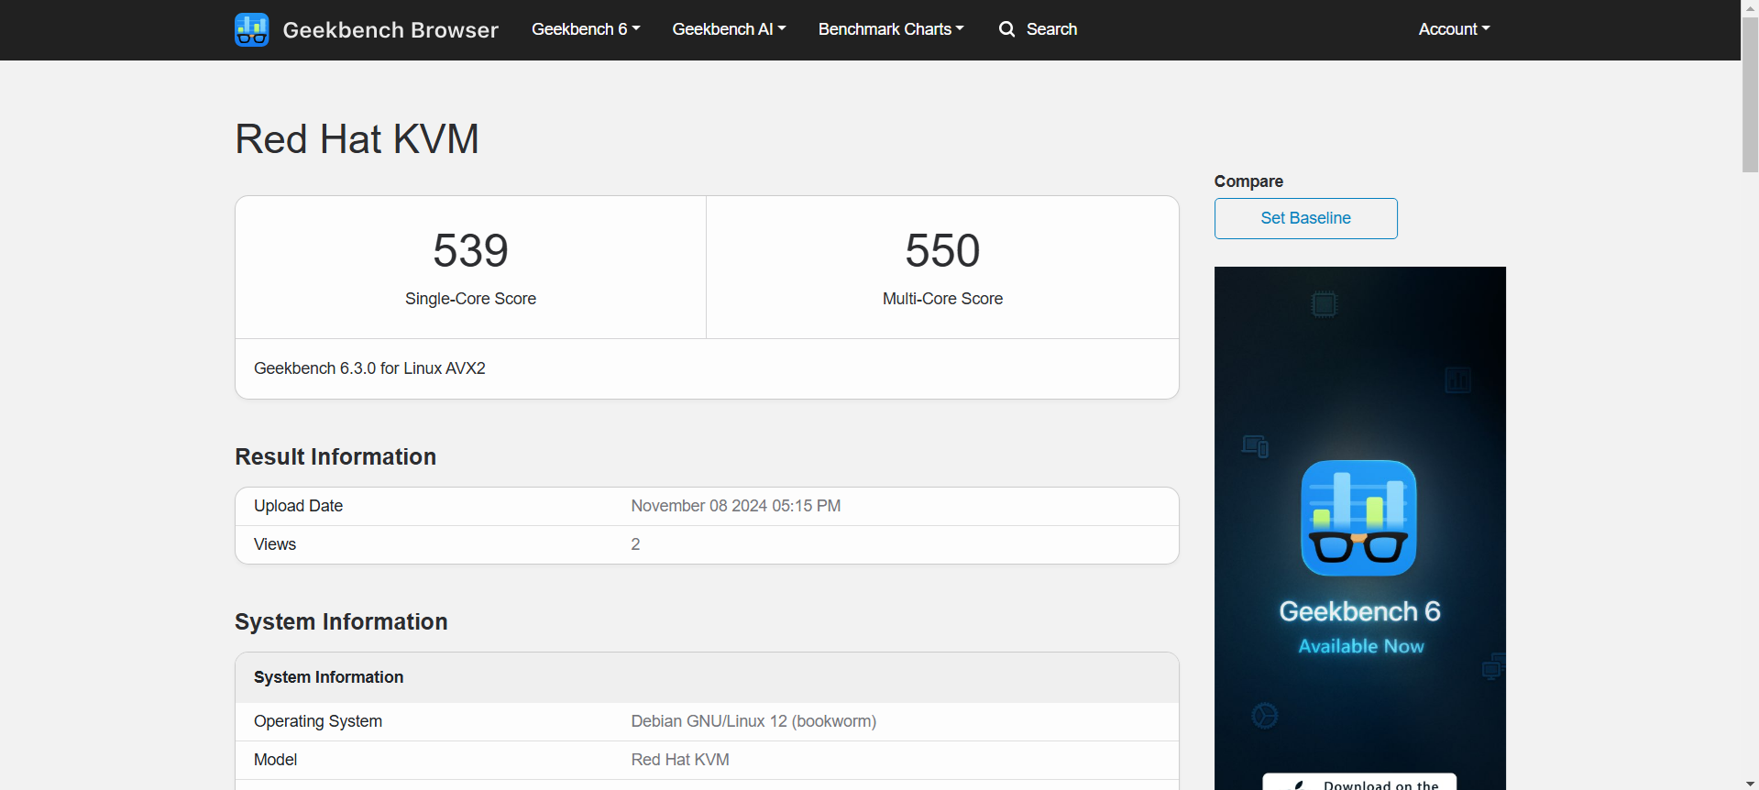Click the multi-core score 550
Viewport: 1759px width, 790px height.
[x=942, y=251]
